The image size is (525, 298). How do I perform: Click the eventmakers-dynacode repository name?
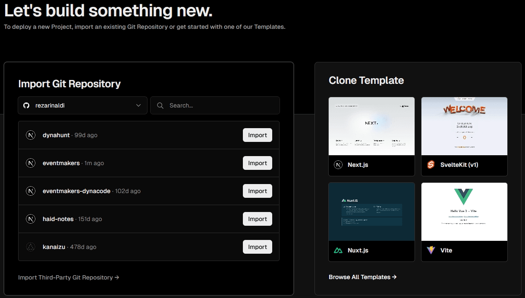pos(77,191)
